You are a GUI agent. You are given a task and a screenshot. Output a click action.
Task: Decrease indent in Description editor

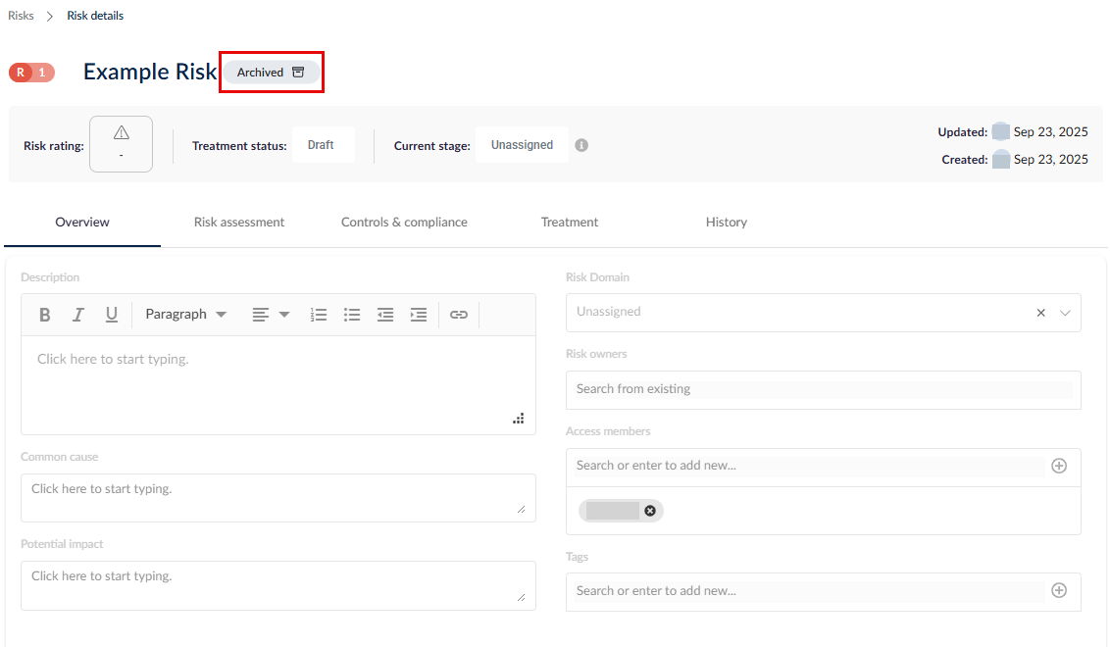(x=385, y=315)
